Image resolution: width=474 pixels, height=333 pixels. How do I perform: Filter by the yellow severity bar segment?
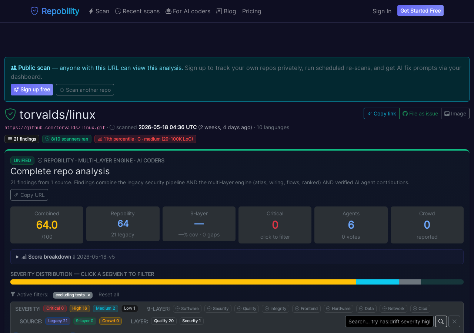tap(183, 282)
